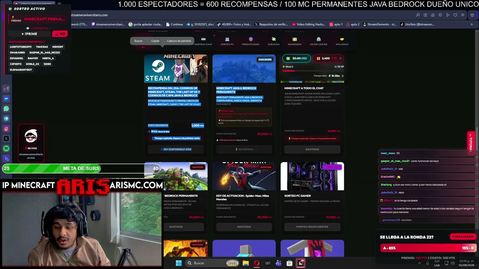
Task: Open the Opera browser taskbar icon
Action: pos(256,263)
